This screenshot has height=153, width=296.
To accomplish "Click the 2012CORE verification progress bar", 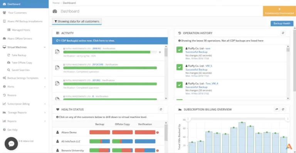I will [x=110, y=68].
